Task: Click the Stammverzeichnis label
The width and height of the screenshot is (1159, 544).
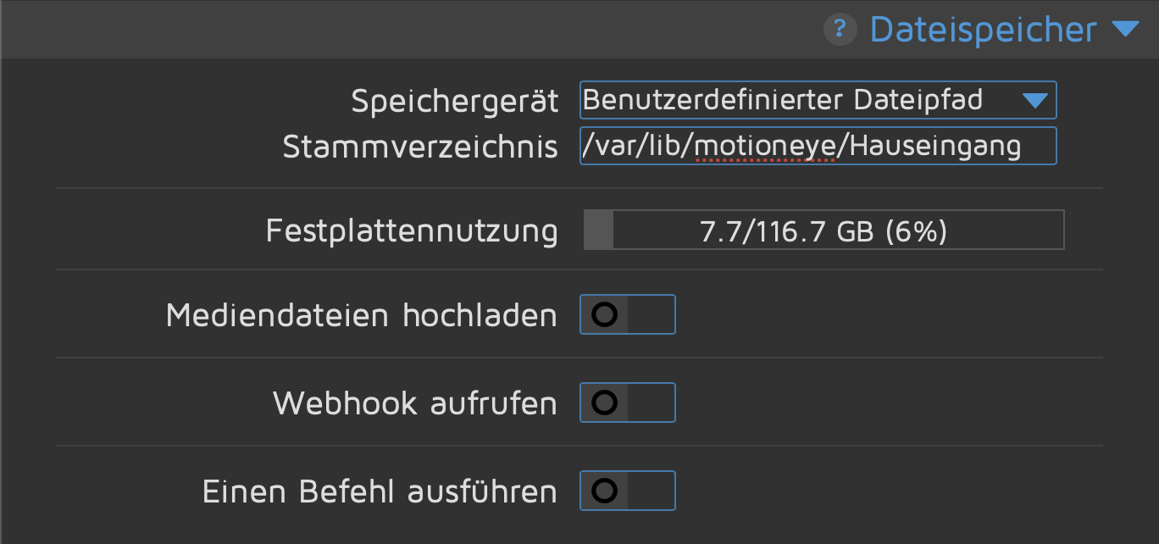Action: pyautogui.click(x=420, y=147)
